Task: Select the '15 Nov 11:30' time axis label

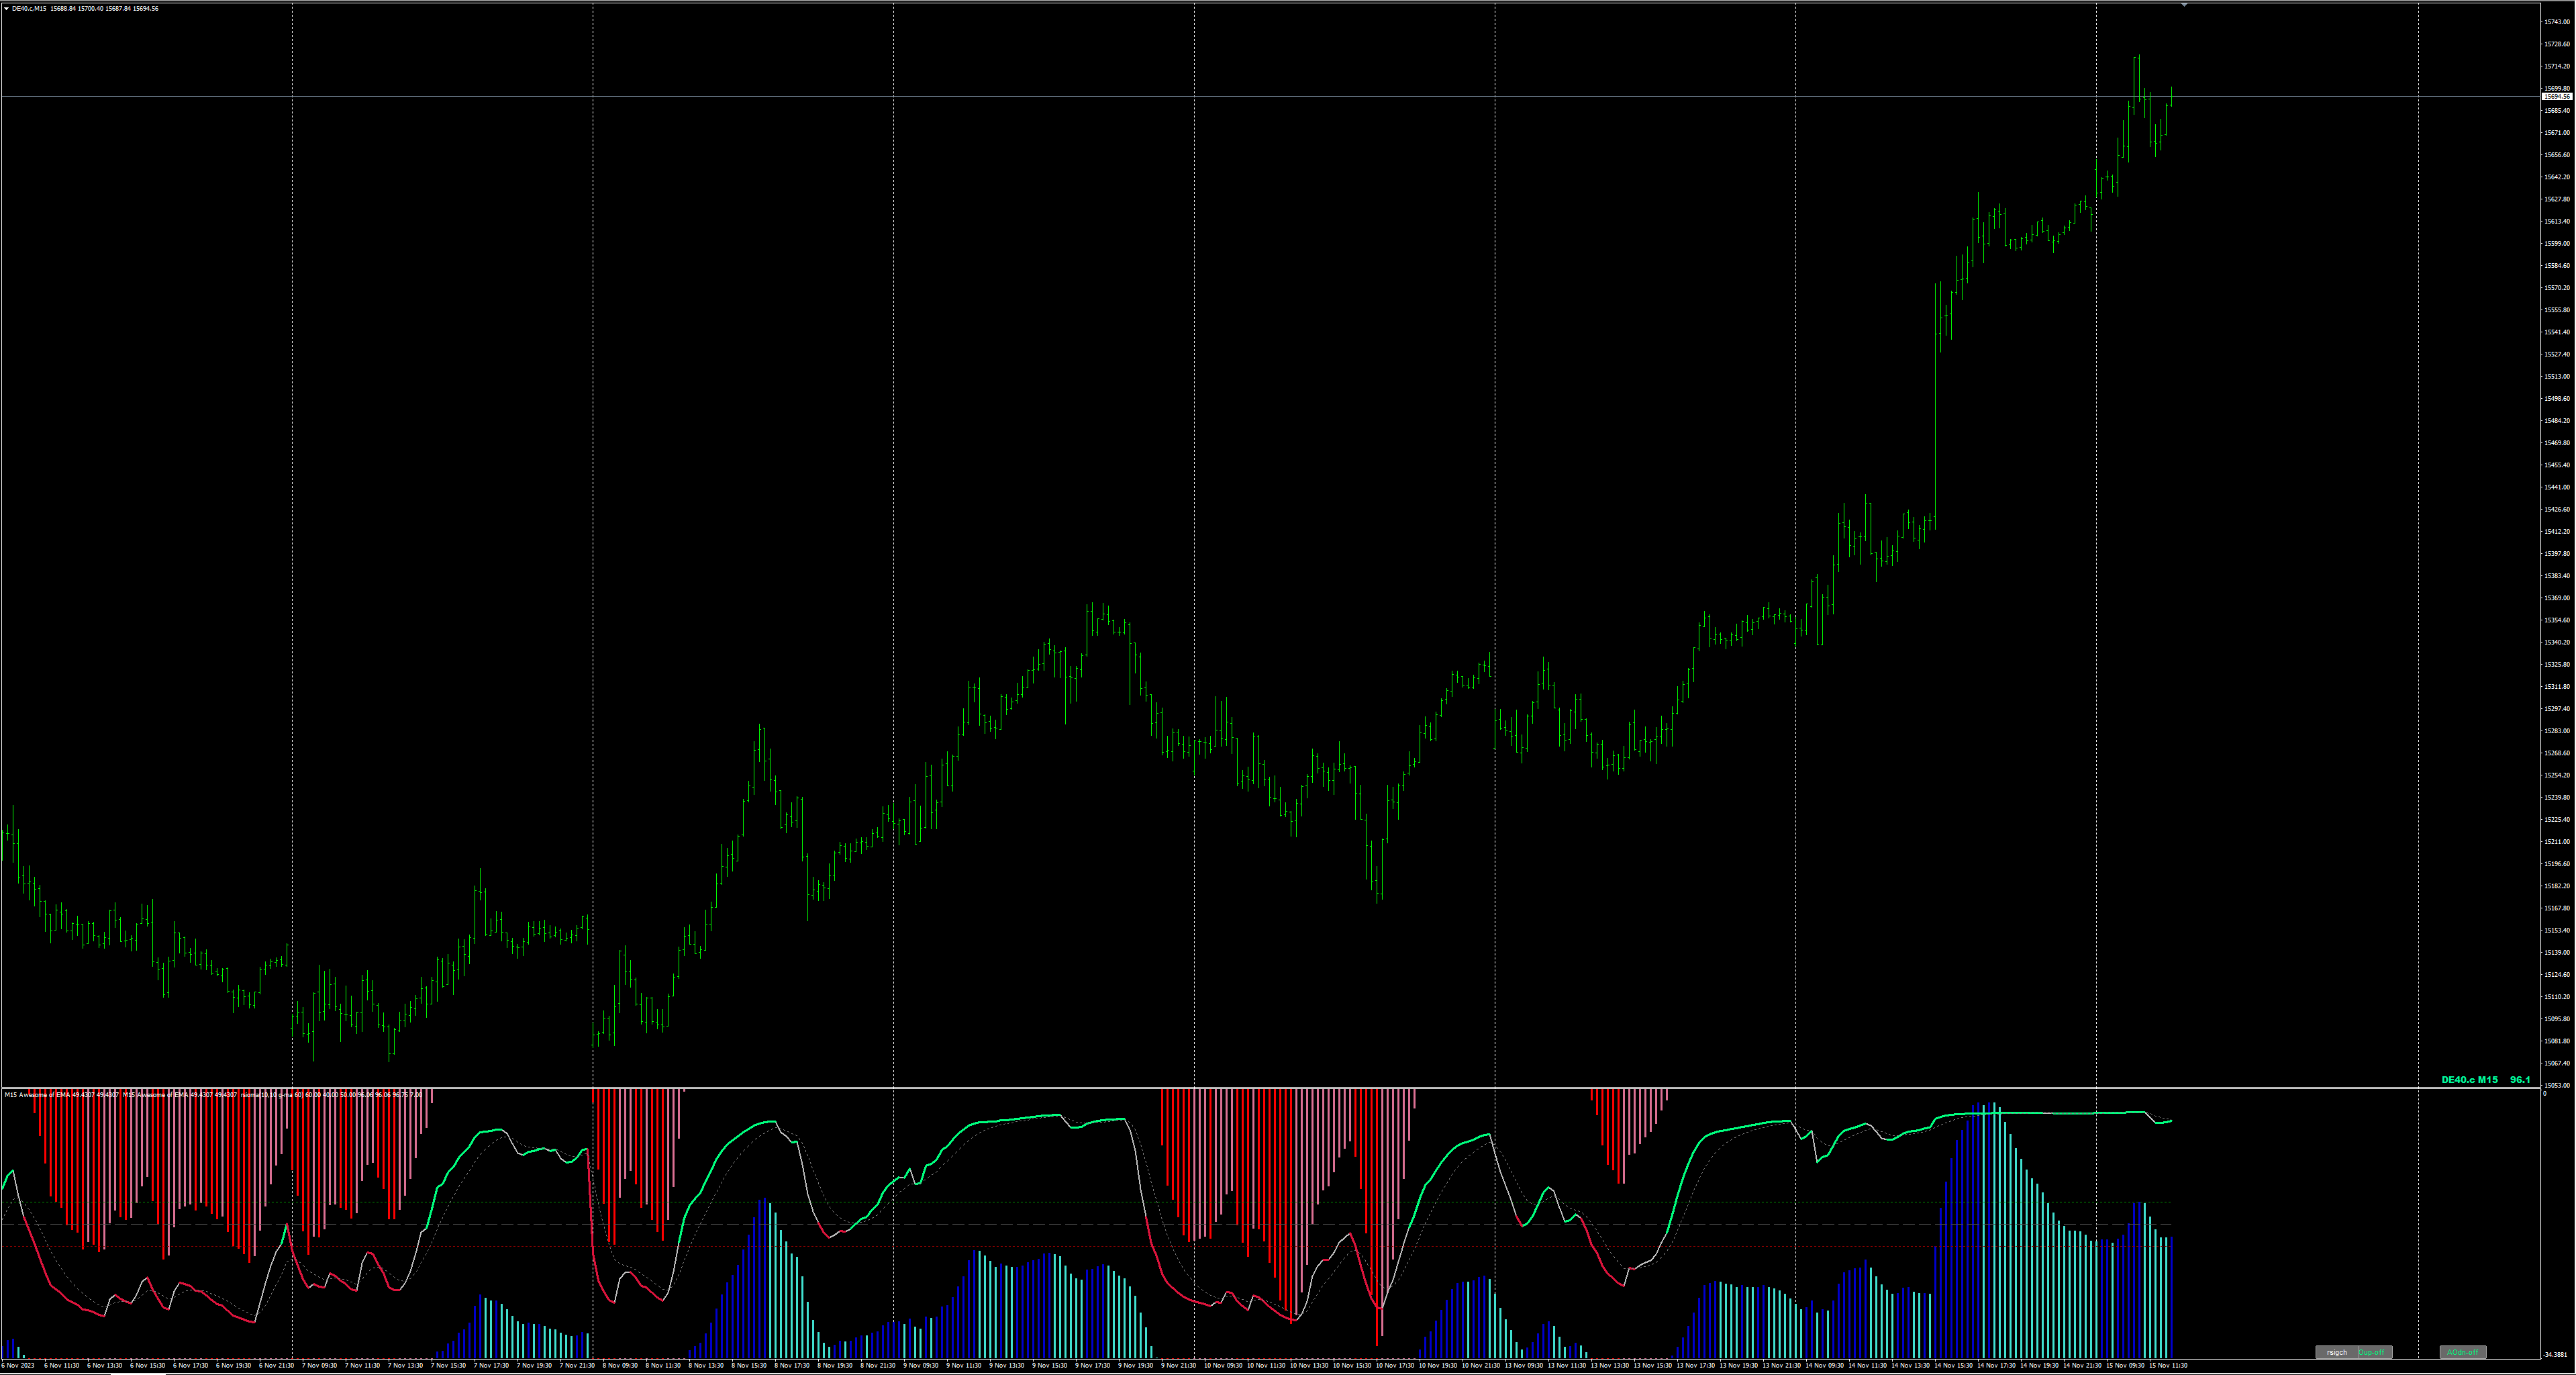Action: point(2168,1365)
